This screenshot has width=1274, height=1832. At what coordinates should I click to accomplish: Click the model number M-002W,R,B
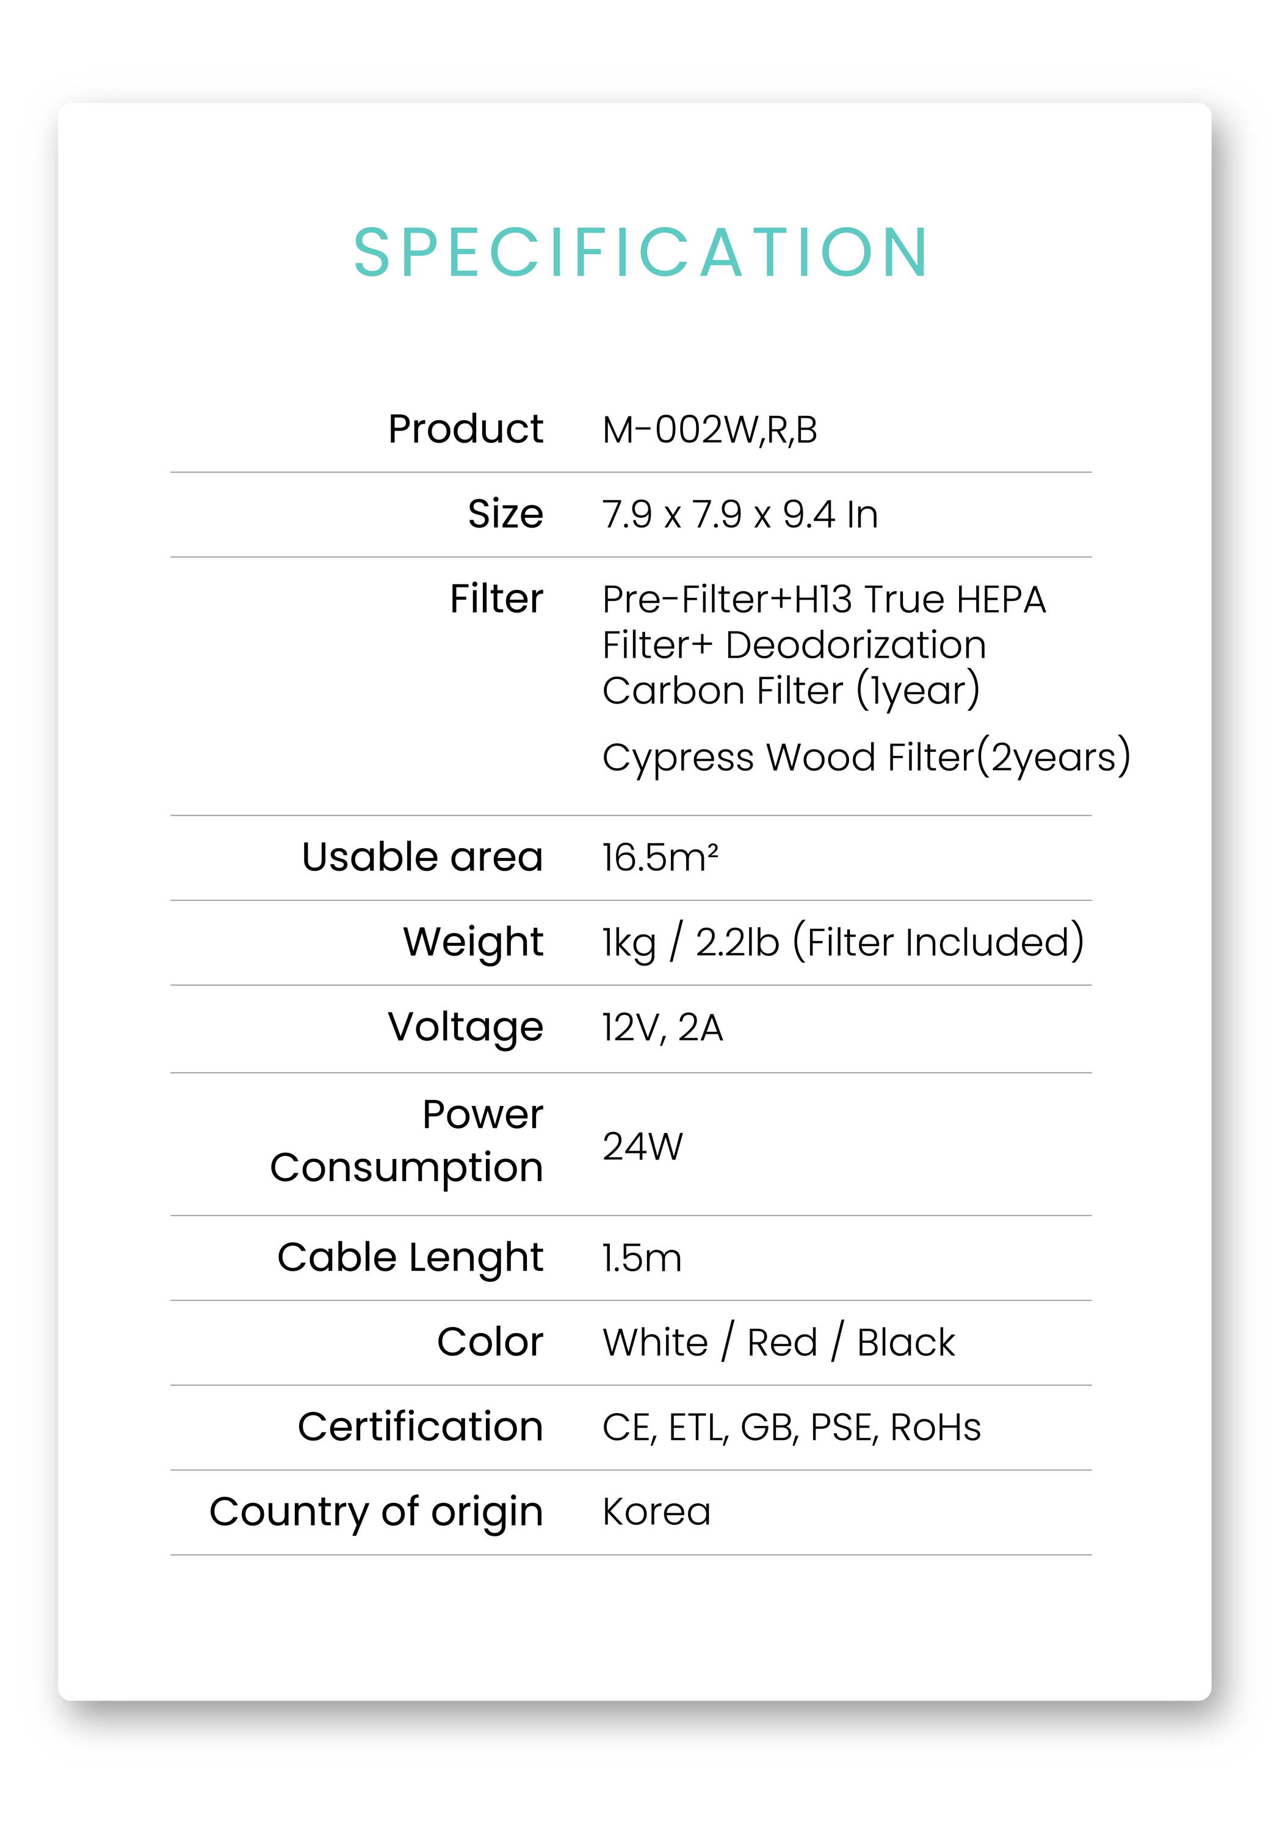709,430
